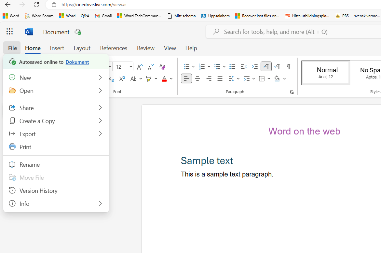Open the highlight color dropdown arrow

156,78
